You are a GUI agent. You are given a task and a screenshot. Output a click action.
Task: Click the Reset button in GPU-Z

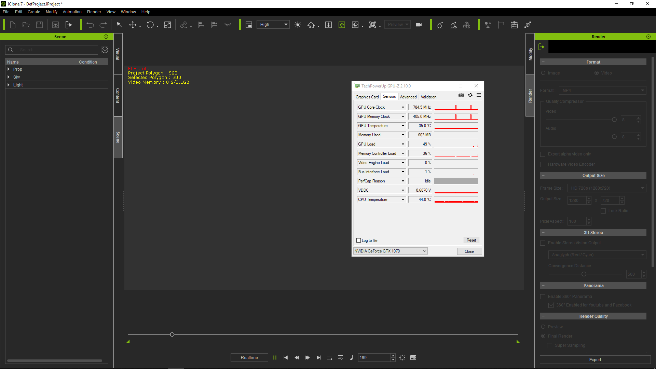[471, 240]
